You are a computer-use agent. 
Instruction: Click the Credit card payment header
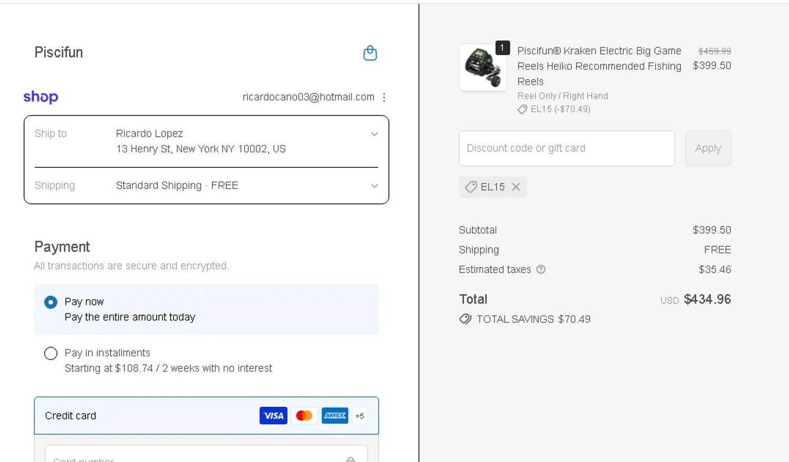(206, 416)
